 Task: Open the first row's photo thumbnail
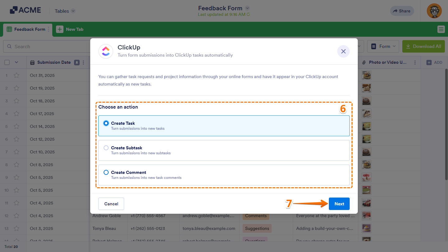point(366,75)
